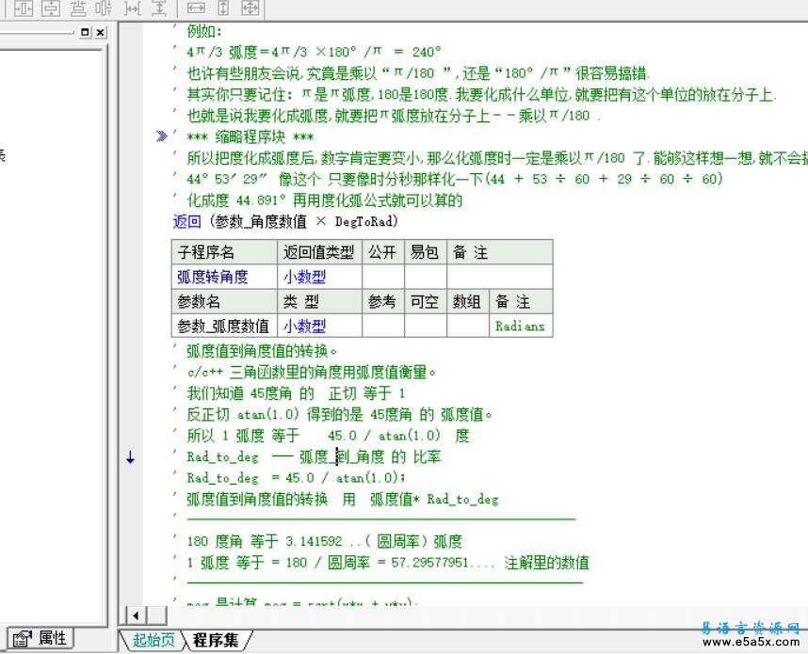Click comment line 180 度角 等于 3.141592

(325, 541)
